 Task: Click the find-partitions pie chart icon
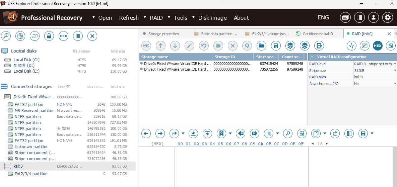point(20,36)
